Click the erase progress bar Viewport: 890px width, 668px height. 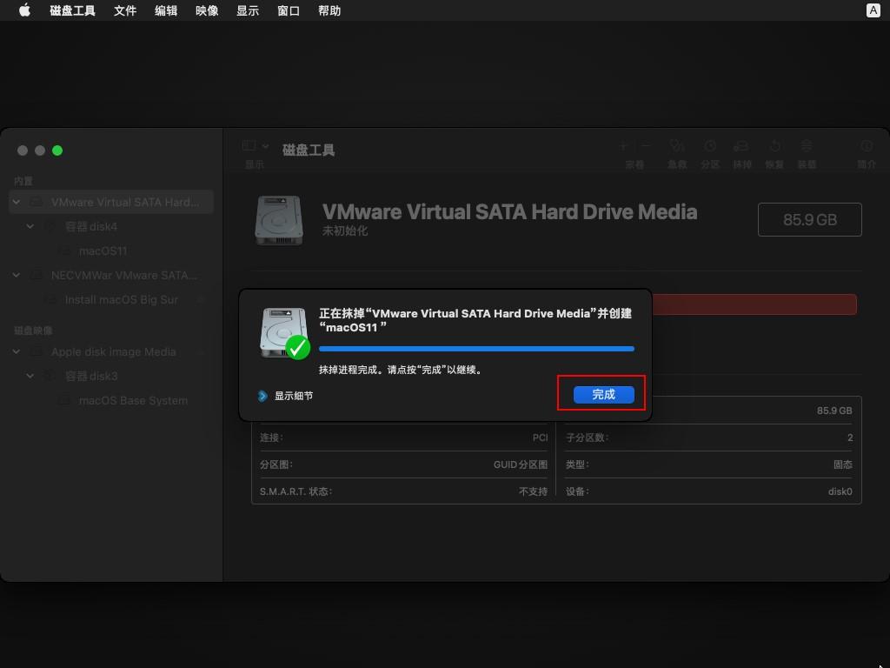pos(476,348)
